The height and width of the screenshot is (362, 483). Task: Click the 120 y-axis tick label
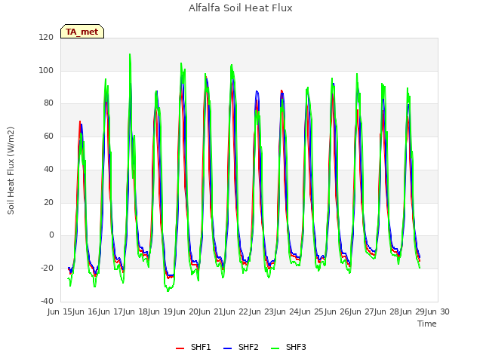(46, 37)
